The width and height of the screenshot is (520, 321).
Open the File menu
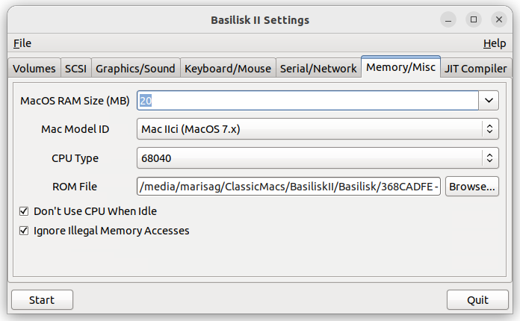[x=22, y=43]
